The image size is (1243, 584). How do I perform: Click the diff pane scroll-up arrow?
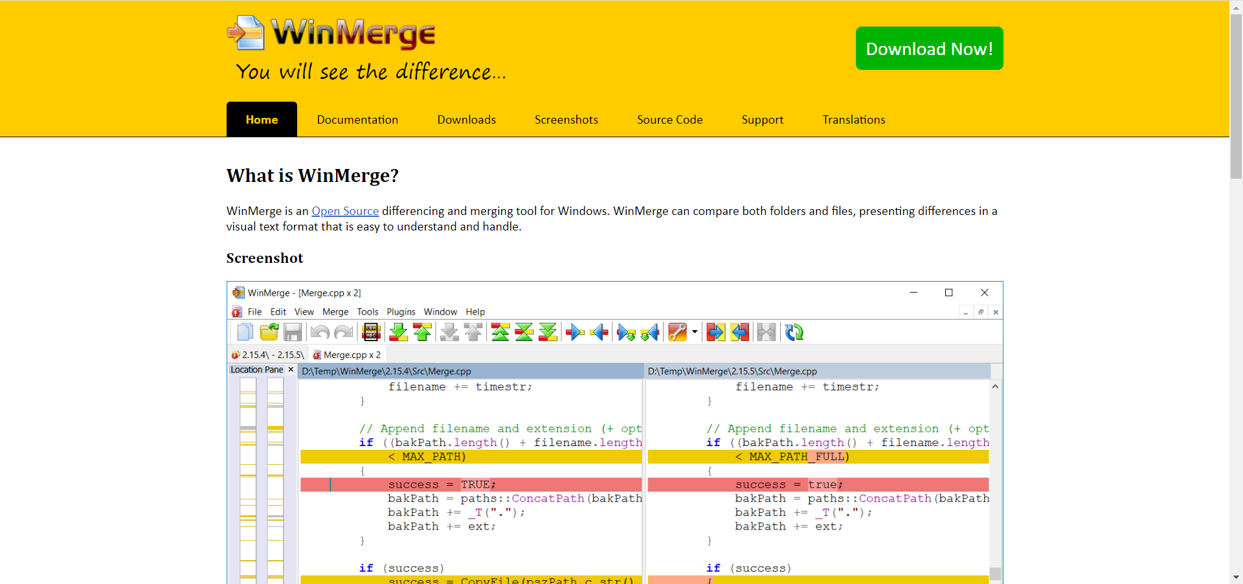pos(996,387)
